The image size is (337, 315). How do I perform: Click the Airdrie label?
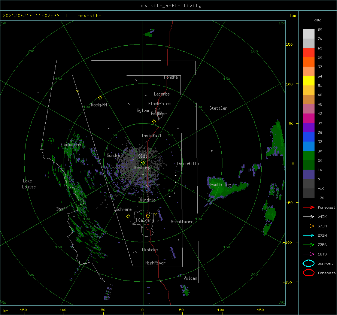tap(148, 200)
